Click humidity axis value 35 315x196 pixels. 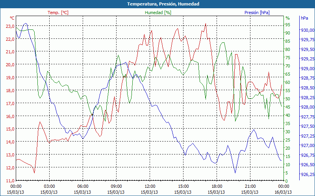(288, 123)
